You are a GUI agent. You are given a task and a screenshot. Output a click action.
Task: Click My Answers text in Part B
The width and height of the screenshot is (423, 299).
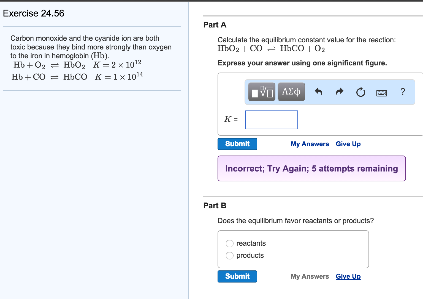pos(310,276)
